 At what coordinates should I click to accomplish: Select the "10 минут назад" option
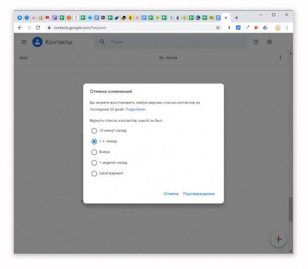click(x=94, y=131)
